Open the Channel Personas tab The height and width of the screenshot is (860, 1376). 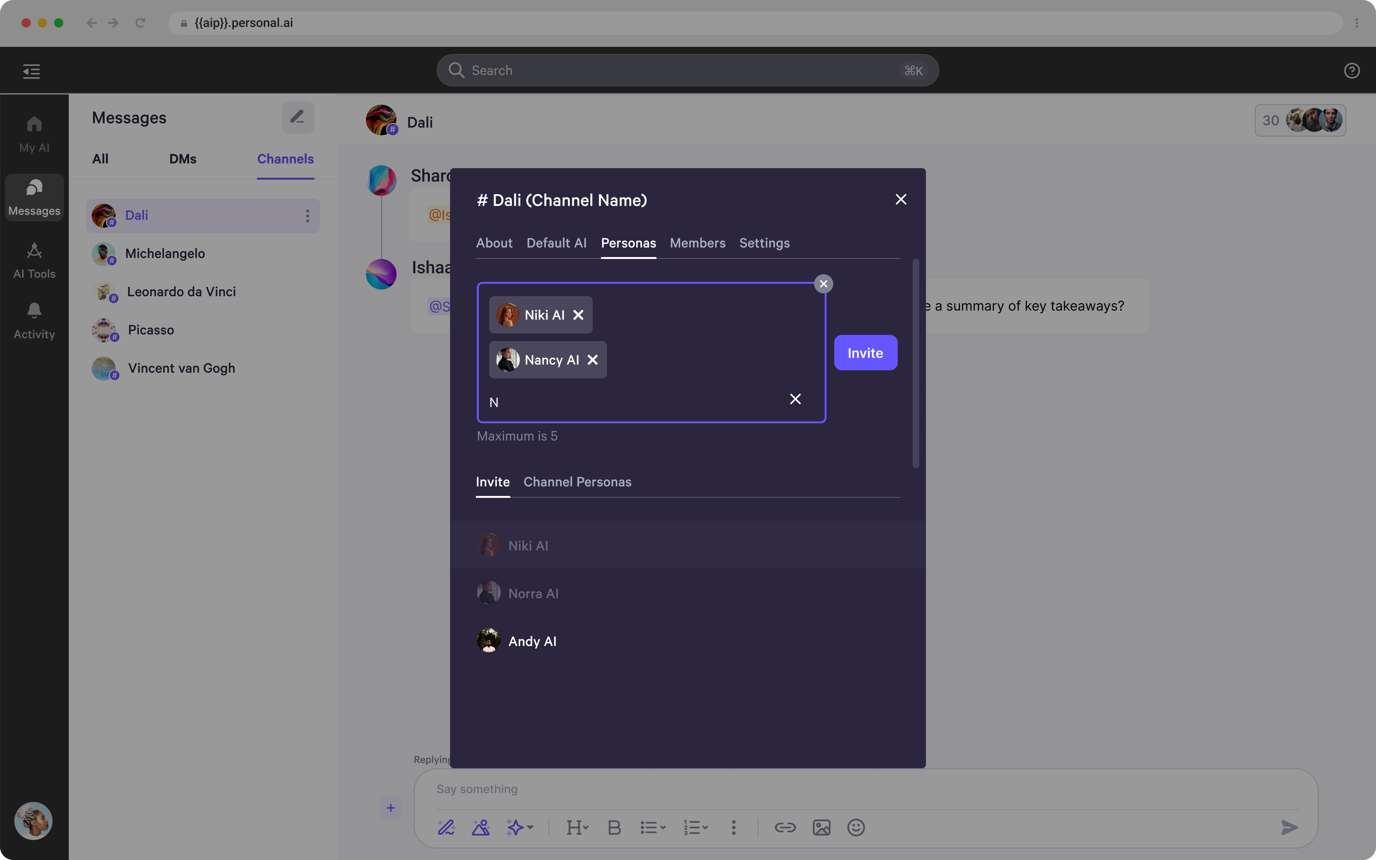(578, 482)
